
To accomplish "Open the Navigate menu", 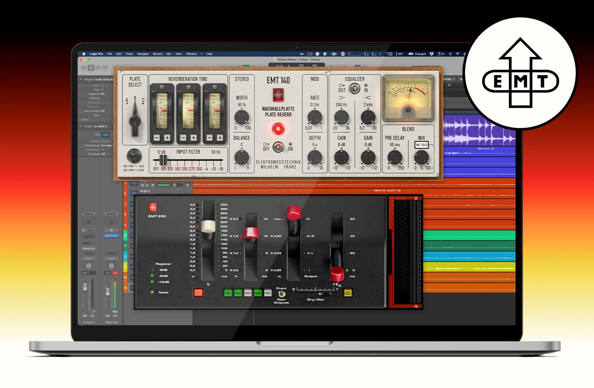I will point(143,54).
